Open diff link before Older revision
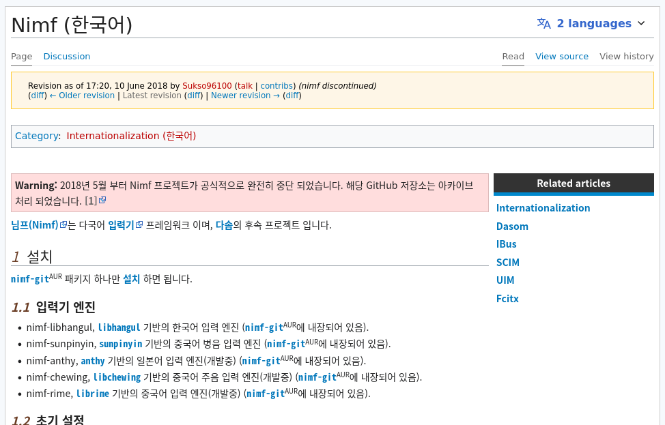This screenshot has width=665, height=425. 38,96
